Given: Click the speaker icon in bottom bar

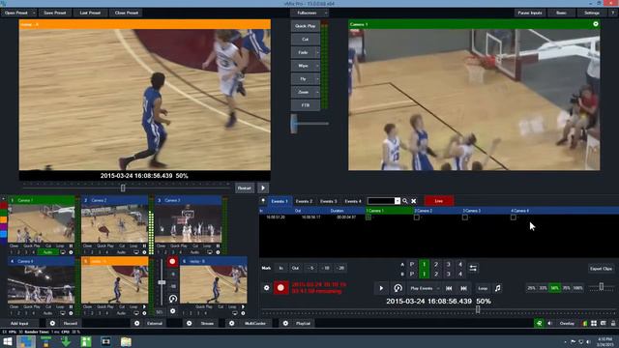Looking at the screenshot, I should (549, 323).
